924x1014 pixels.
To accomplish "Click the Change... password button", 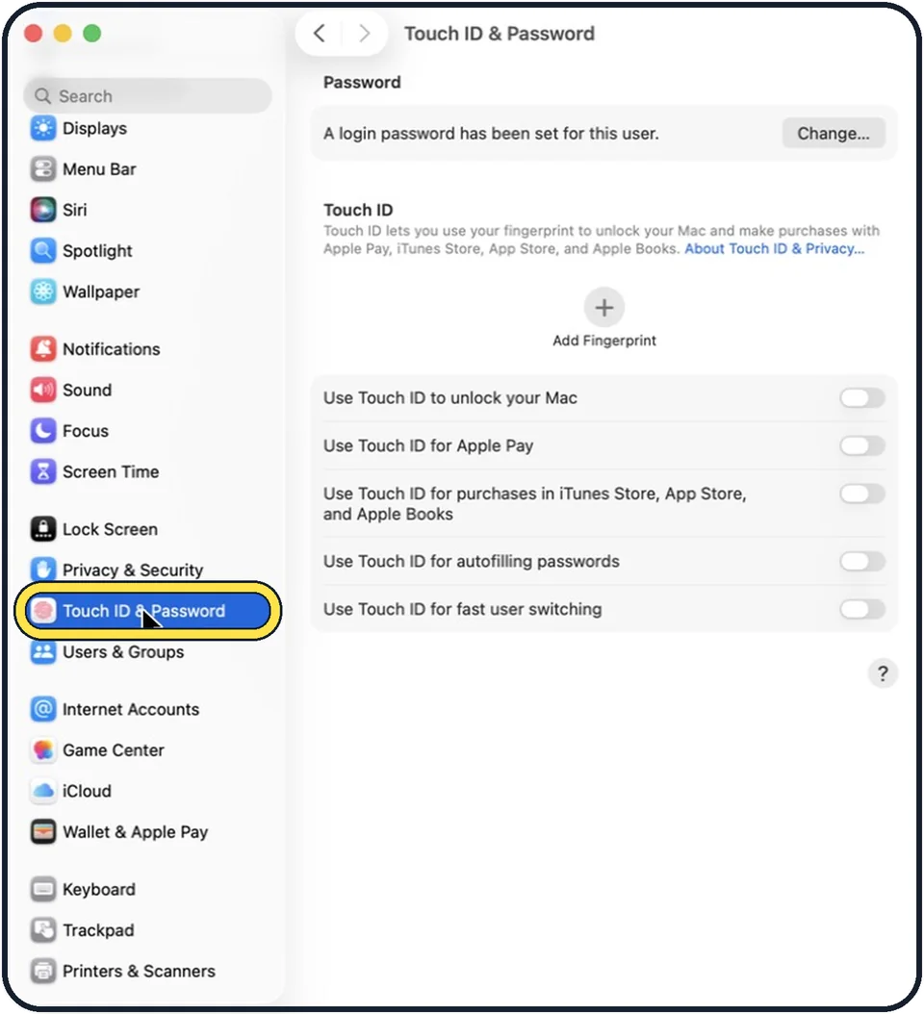I will click(834, 133).
